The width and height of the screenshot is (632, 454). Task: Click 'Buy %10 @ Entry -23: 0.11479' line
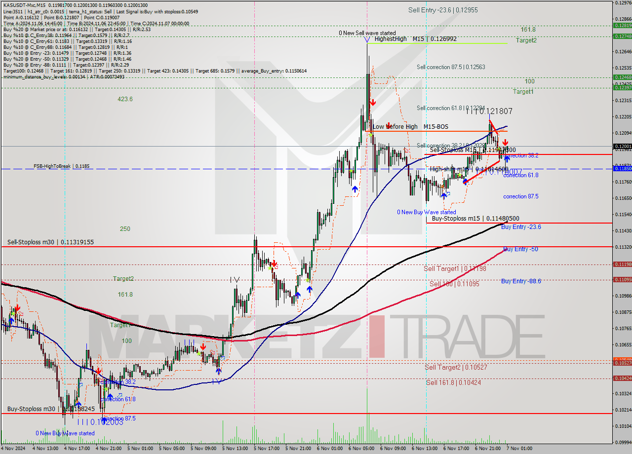click(x=67, y=53)
